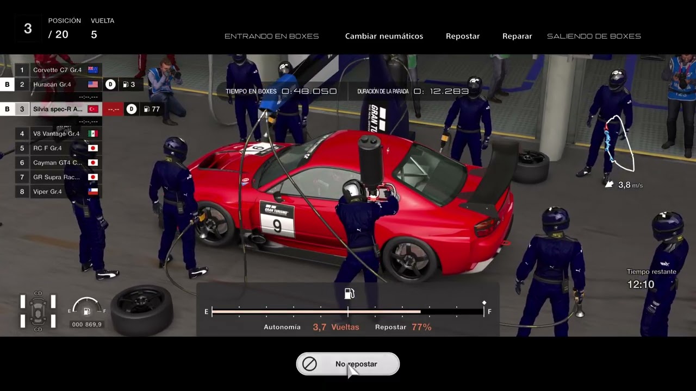Click the 3,8 m/s wind speed value
Image resolution: width=696 pixels, height=391 pixels.
point(630,185)
